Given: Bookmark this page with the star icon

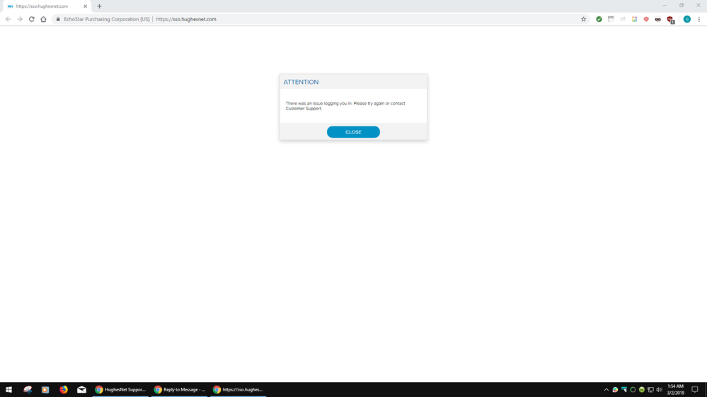Looking at the screenshot, I should tap(584, 19).
